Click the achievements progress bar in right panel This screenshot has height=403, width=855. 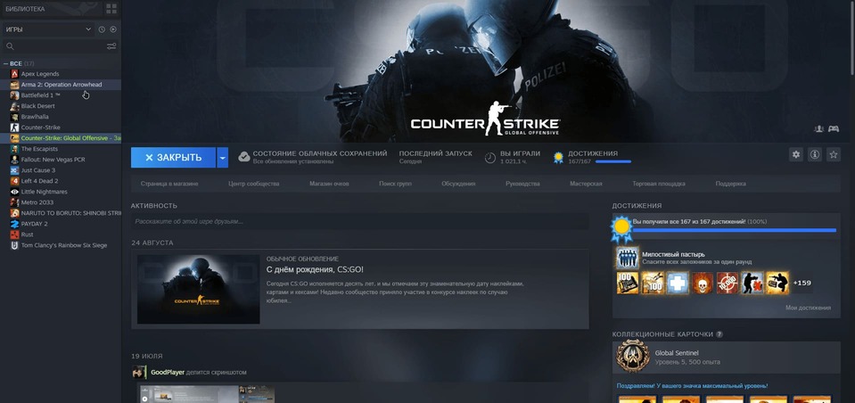click(734, 230)
